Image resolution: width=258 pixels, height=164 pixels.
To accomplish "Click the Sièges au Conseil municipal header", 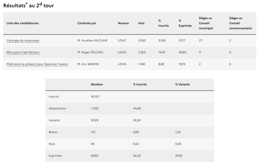I will [206, 23].
